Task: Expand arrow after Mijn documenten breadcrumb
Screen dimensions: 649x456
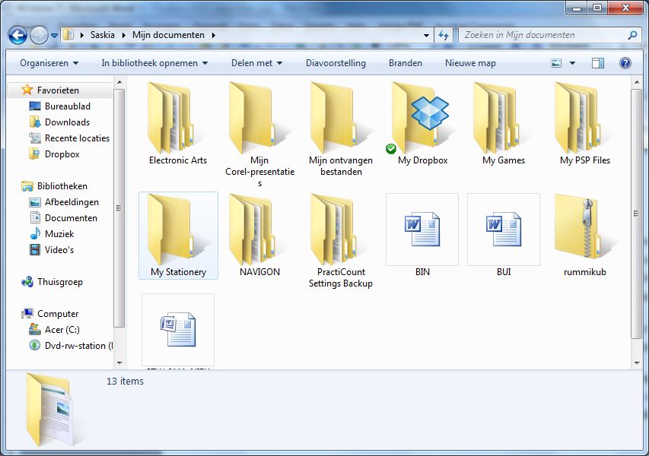Action: pyautogui.click(x=214, y=35)
